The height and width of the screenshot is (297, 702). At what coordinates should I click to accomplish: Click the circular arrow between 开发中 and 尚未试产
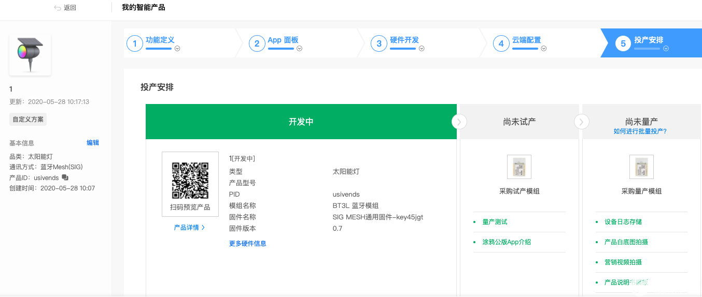459,122
